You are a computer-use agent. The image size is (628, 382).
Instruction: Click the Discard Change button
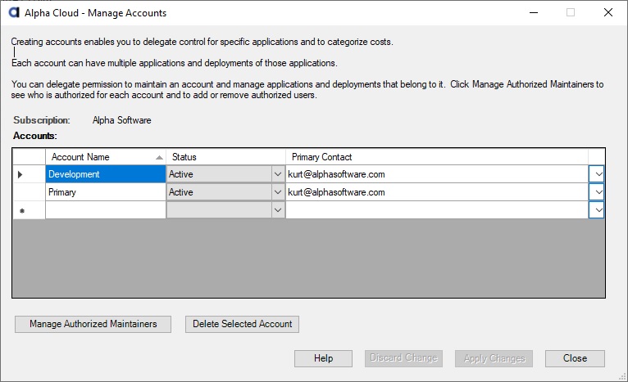(403, 358)
